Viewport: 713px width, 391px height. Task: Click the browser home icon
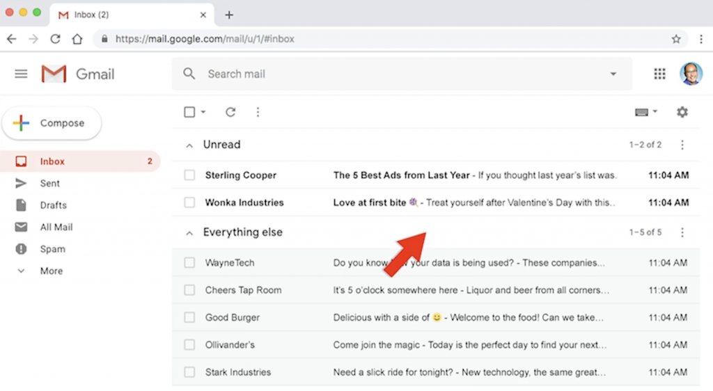(77, 39)
